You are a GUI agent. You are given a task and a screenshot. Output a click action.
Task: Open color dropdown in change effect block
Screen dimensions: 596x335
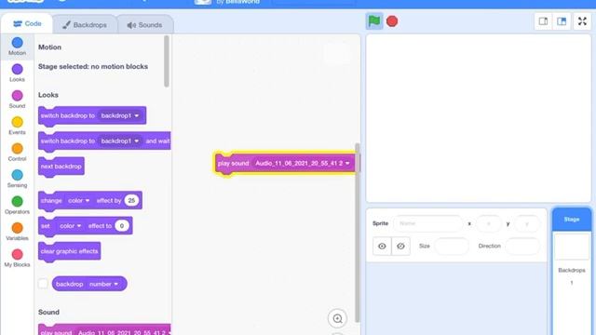[78, 200]
